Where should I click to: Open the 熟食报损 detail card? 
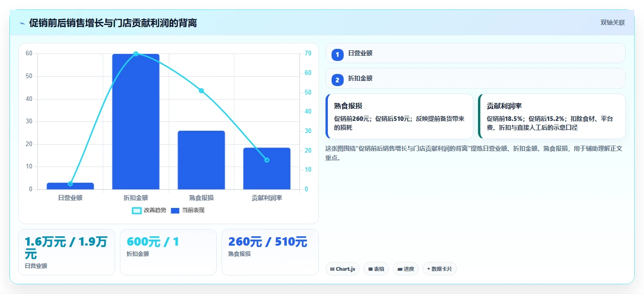click(399, 116)
